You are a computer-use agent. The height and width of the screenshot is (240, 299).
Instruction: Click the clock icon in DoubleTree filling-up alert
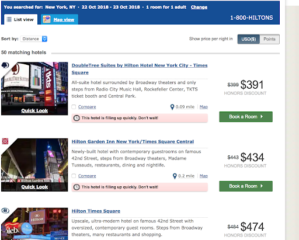pyautogui.click(x=77, y=118)
